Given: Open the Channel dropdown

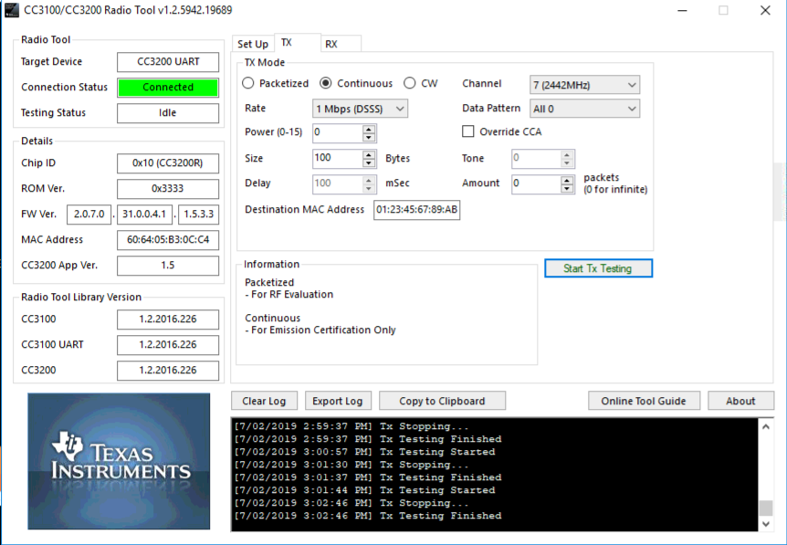Looking at the screenshot, I should pos(584,85).
